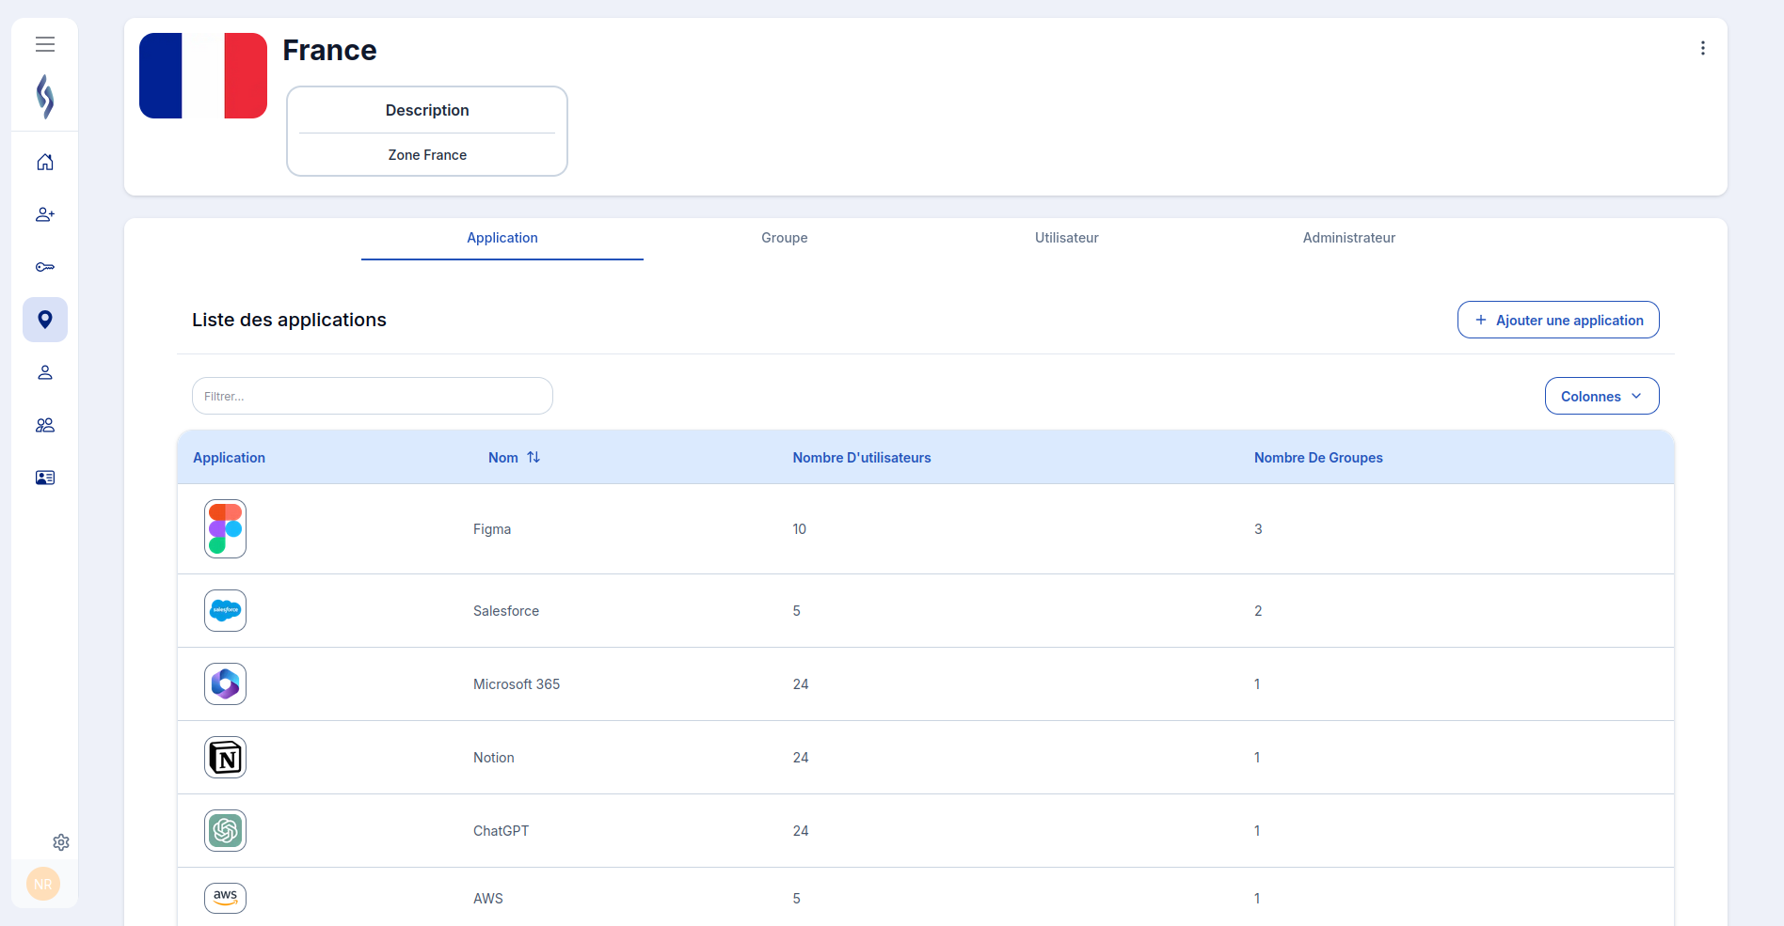
Task: Select the Figma application logo
Action: [226, 529]
